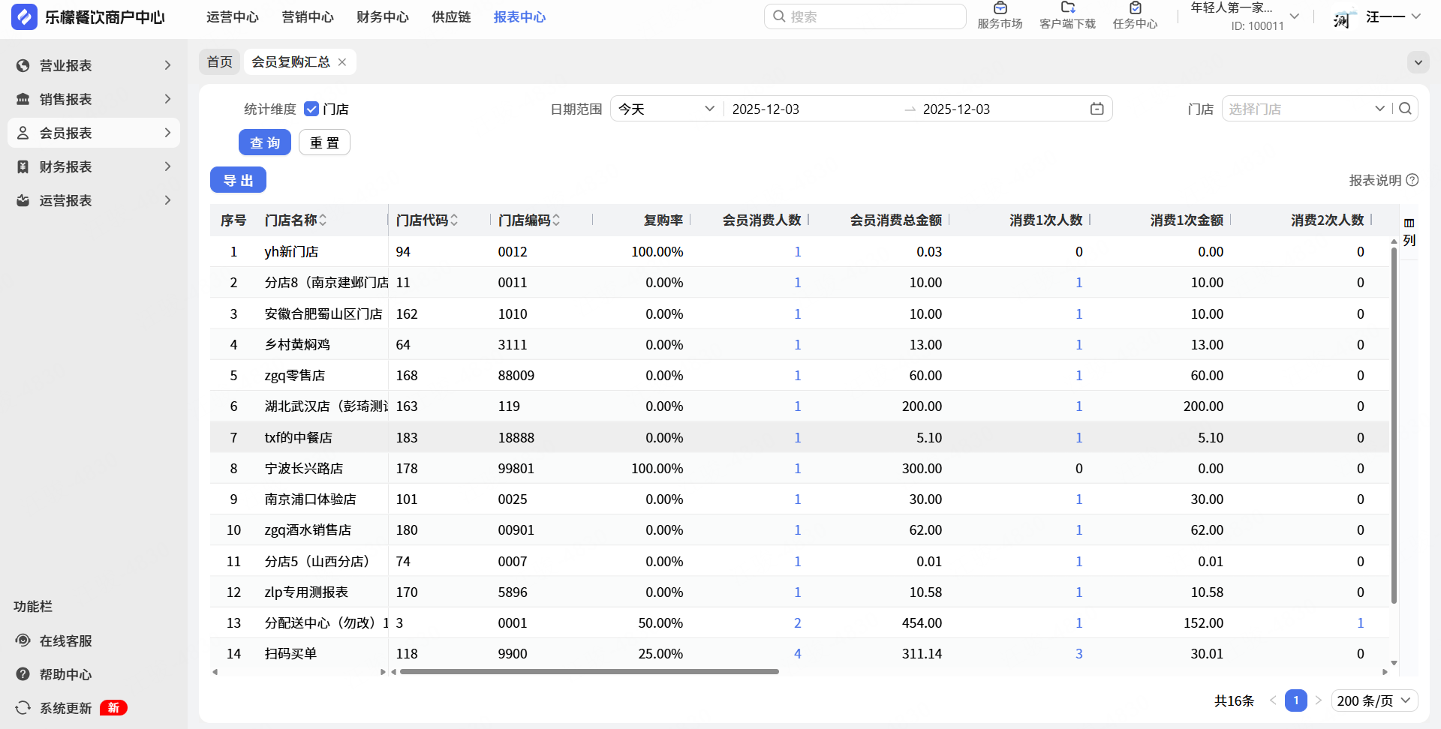Switch to the 首页 tab
1441x729 pixels.
tap(219, 62)
